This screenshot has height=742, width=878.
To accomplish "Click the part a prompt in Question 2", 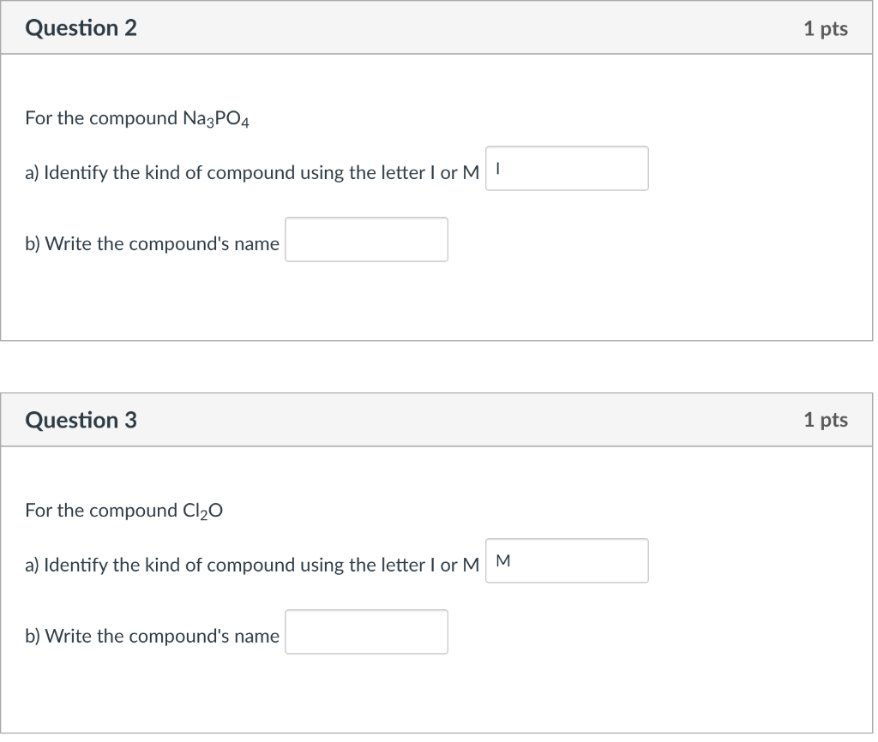I will pos(251,172).
